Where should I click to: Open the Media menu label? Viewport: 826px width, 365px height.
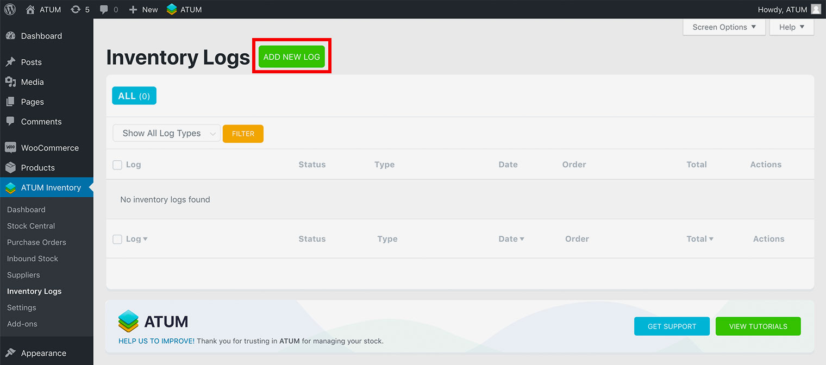pyautogui.click(x=33, y=82)
